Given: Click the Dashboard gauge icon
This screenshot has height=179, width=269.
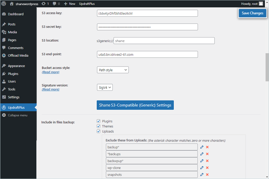Looking at the screenshot, I should (x=4, y=14).
